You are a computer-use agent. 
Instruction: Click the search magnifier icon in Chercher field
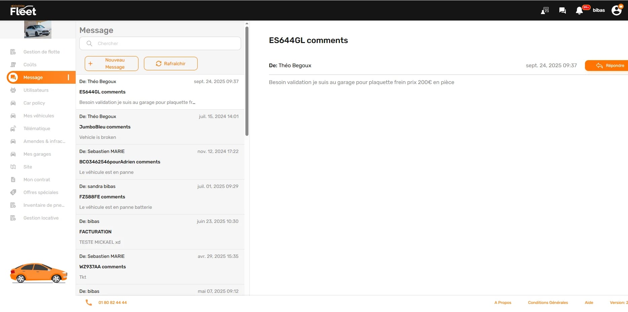[x=89, y=43]
